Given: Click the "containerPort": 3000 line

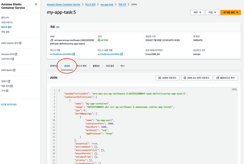Looking at the screenshot, I should click(100, 124).
